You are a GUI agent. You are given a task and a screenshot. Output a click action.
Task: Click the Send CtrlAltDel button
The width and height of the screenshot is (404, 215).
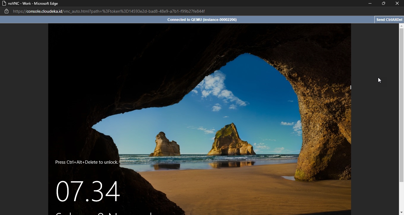coord(389,20)
